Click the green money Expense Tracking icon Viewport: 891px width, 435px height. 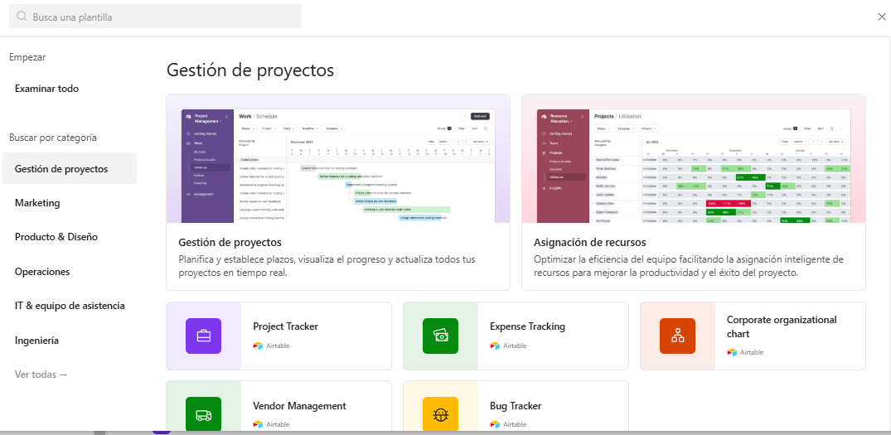(440, 336)
